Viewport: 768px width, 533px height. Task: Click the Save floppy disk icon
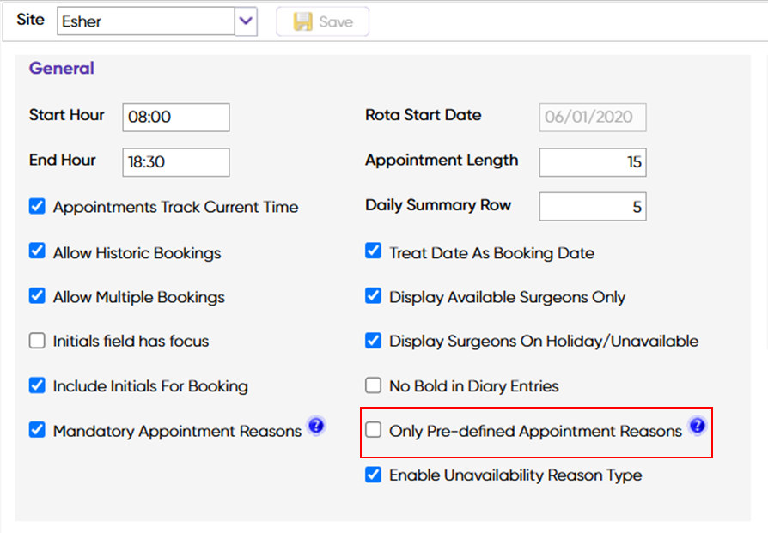click(x=303, y=22)
